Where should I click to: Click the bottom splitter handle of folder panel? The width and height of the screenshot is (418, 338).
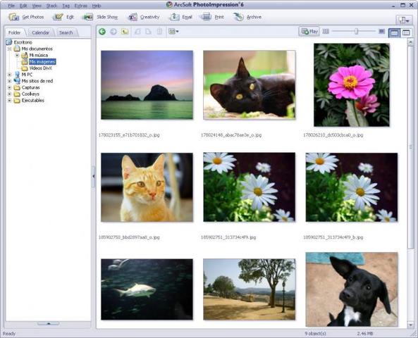[48, 324]
